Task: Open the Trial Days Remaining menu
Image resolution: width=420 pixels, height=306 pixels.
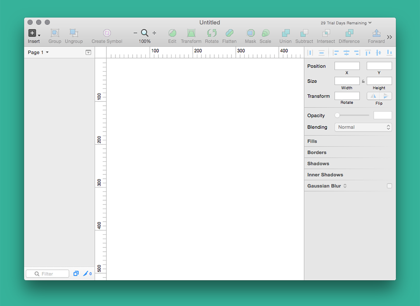Action: [x=346, y=23]
